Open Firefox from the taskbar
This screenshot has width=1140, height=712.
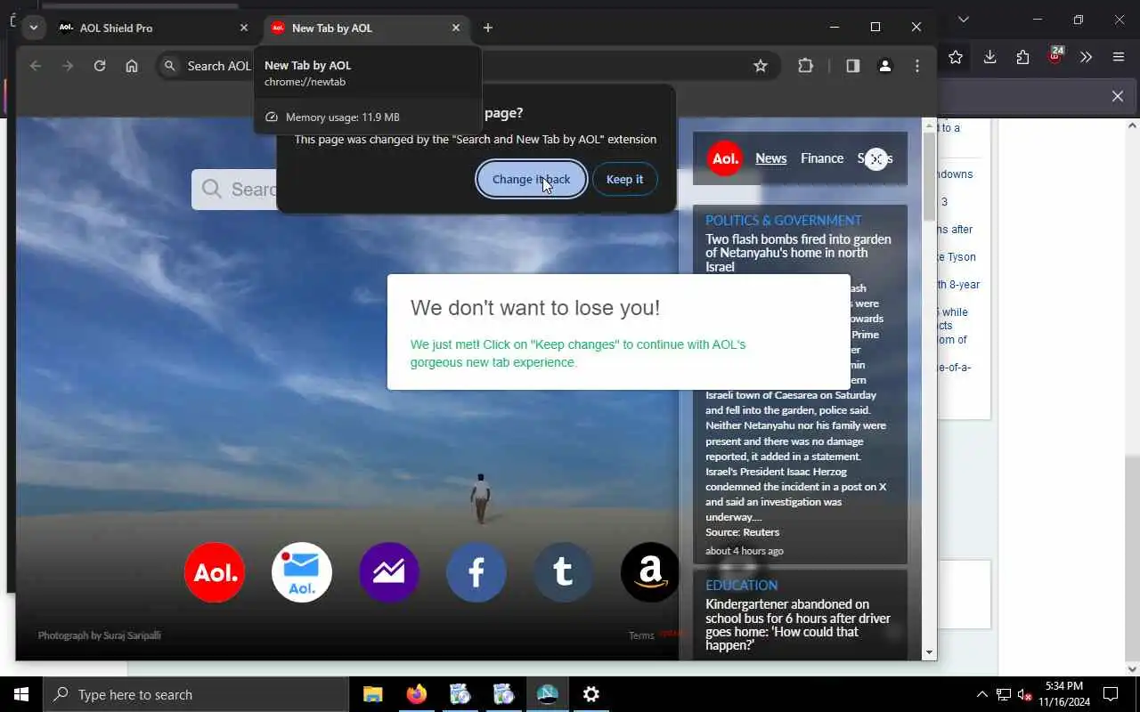[417, 694]
